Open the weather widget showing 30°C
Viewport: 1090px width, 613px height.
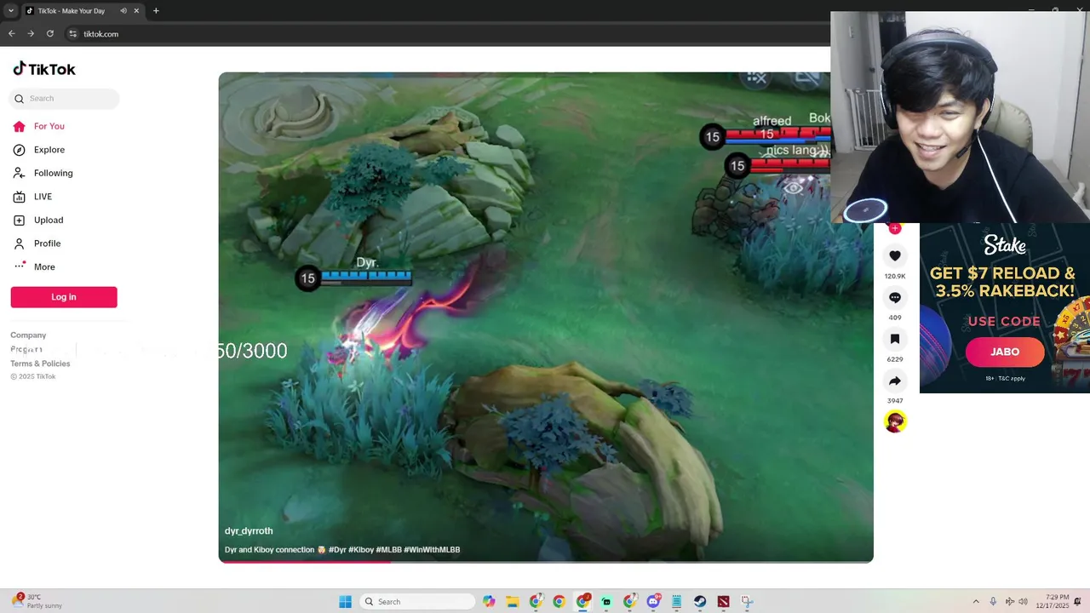click(38, 602)
